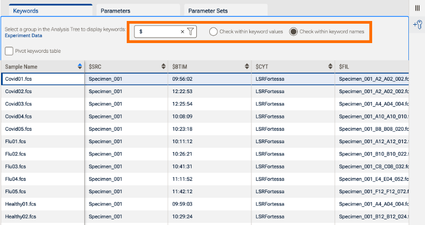This screenshot has width=425, height=225.
Task: Click sort arrows on the $SRC column
Action: 163,66
